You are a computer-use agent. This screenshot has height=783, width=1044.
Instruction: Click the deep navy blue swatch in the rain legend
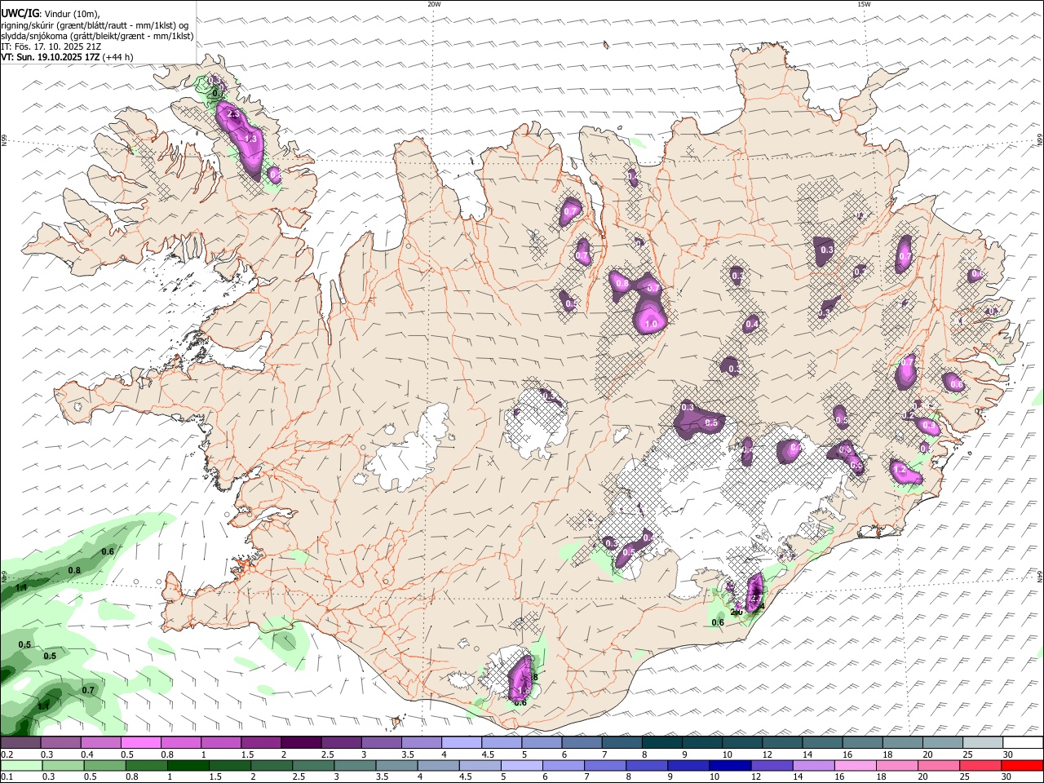(x=729, y=765)
